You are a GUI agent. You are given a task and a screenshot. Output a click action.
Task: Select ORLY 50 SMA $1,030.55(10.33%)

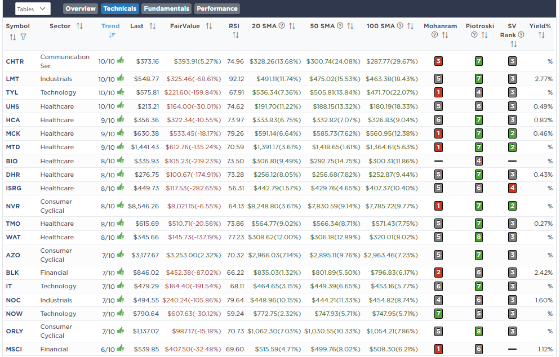coord(332,331)
